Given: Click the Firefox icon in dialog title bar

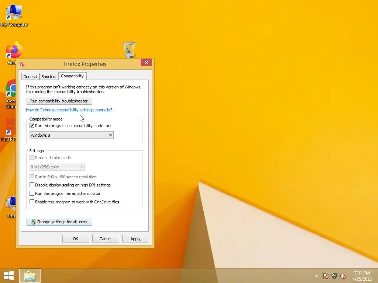Looking at the screenshot, I should pyautogui.click(x=22, y=64).
